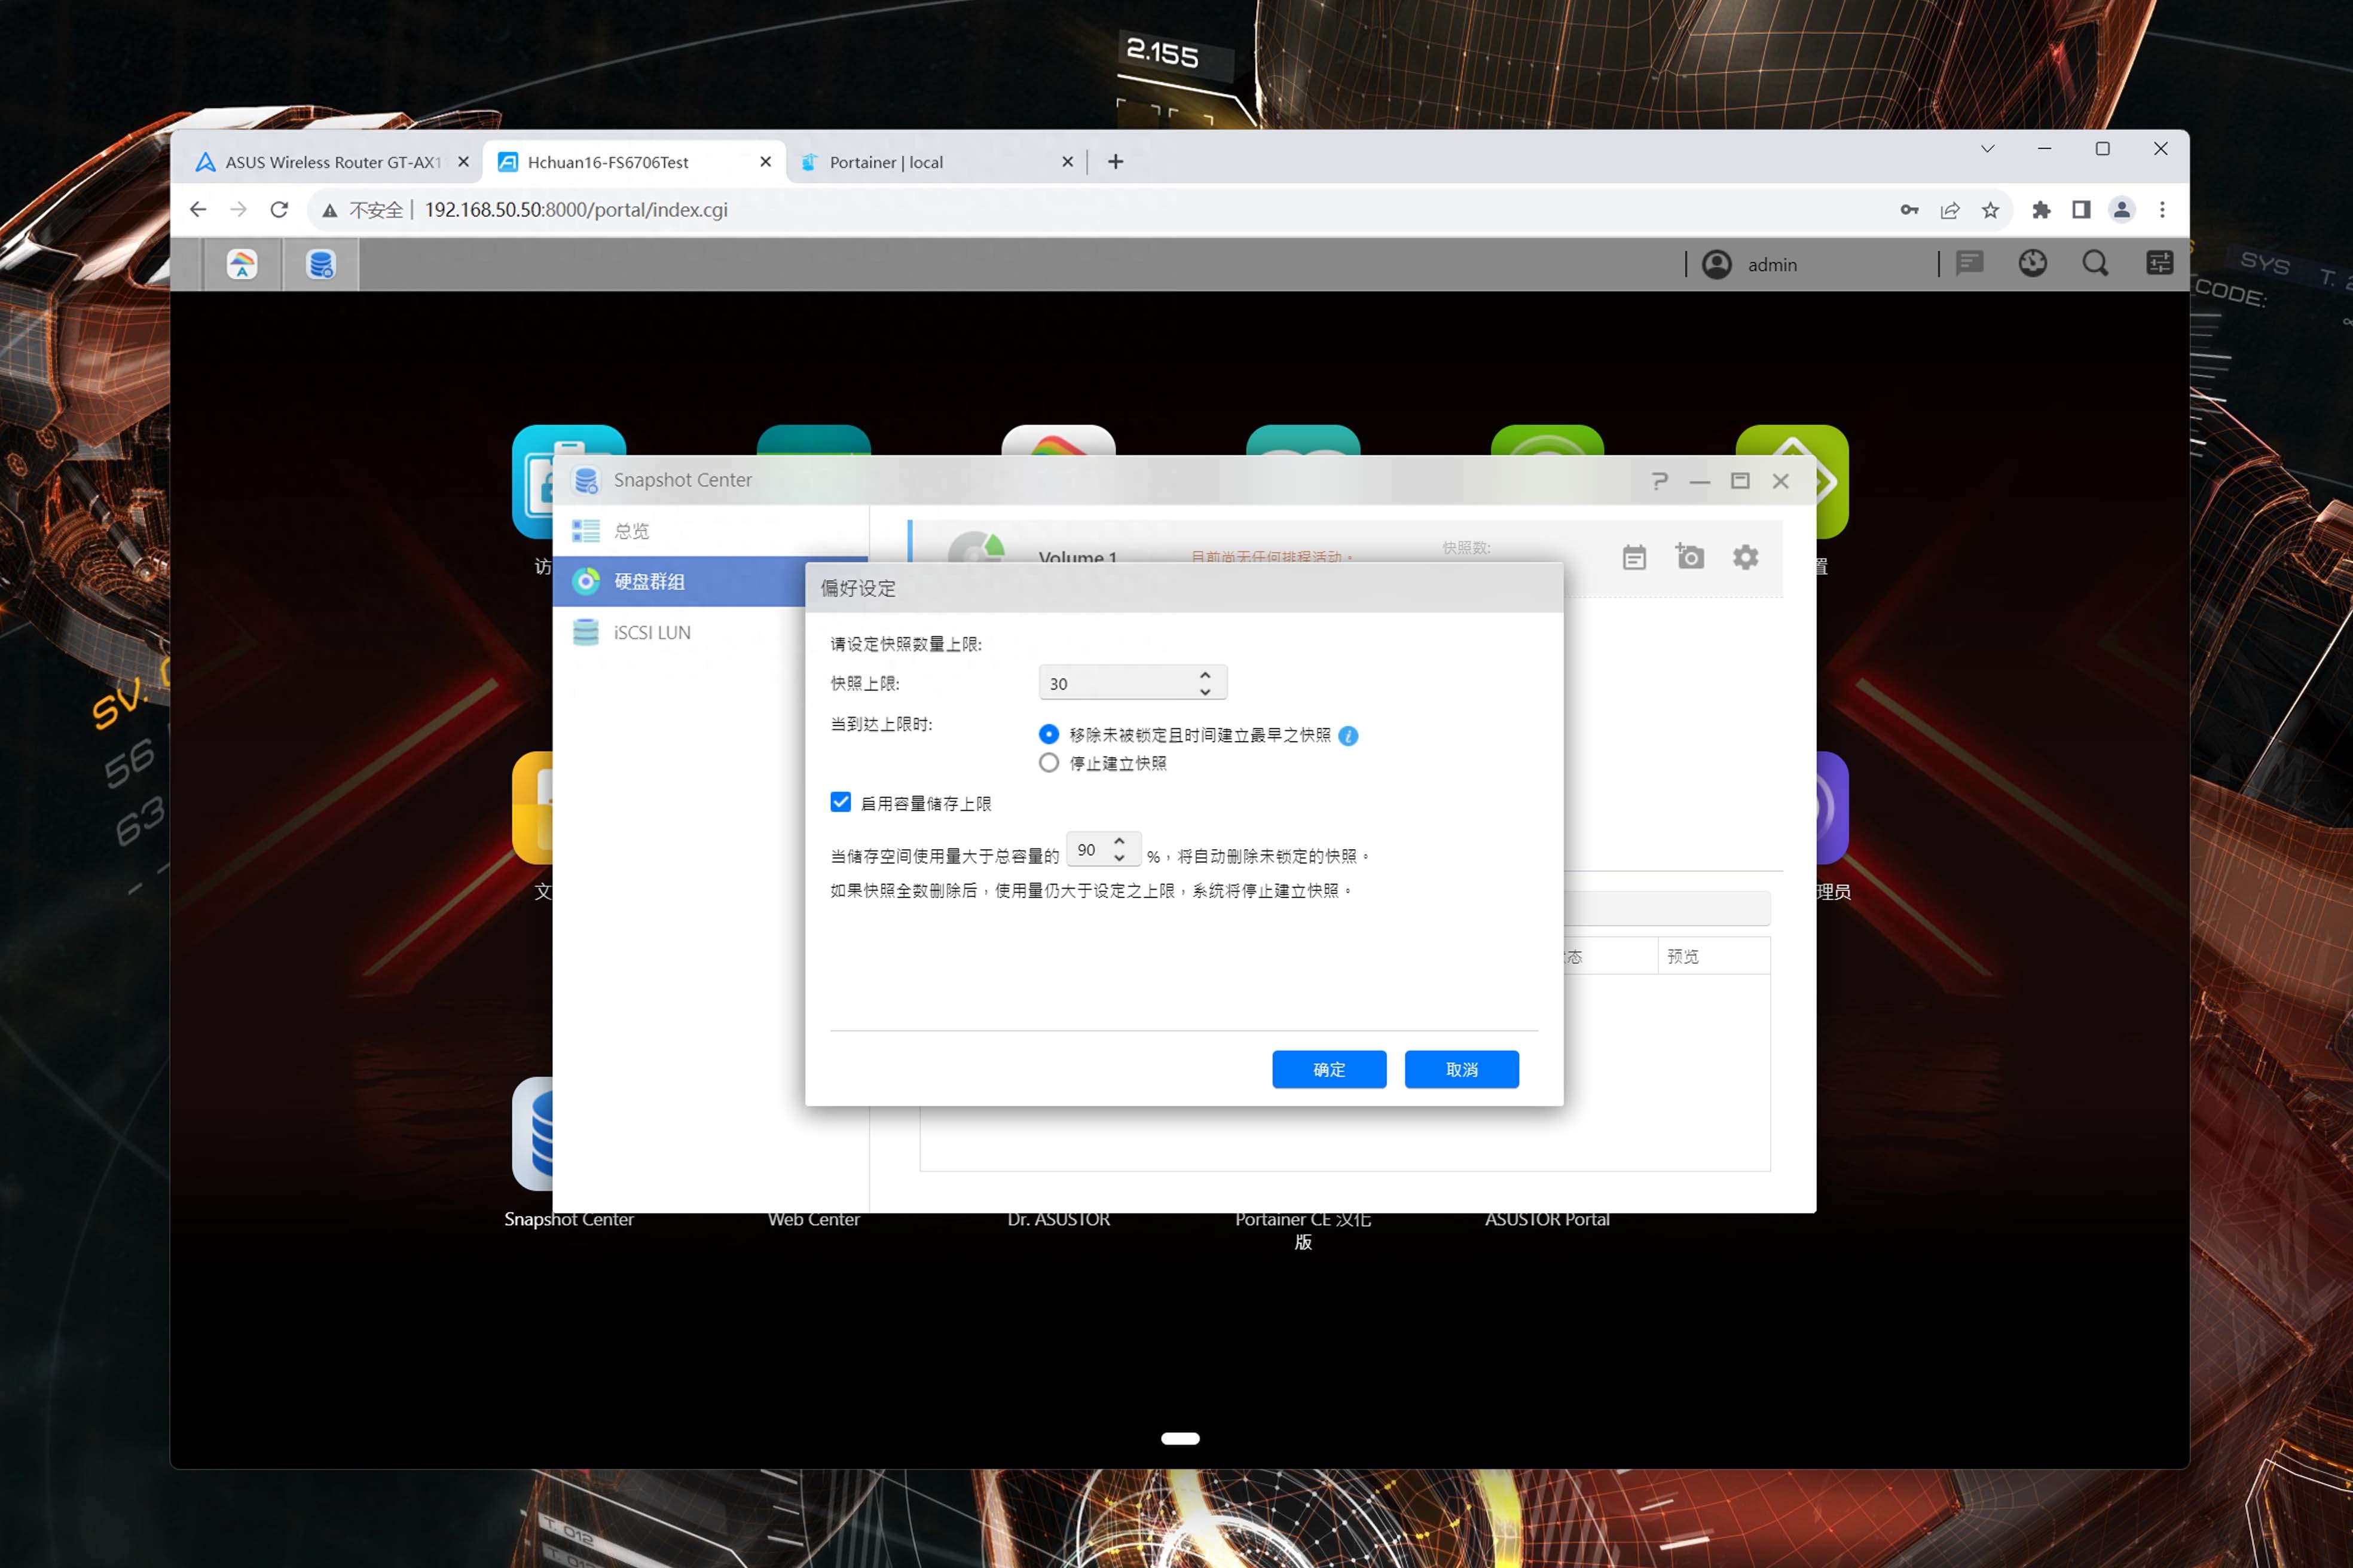Bookmark this page with the star icon
The height and width of the screenshot is (1568, 2353).
pos(1990,210)
